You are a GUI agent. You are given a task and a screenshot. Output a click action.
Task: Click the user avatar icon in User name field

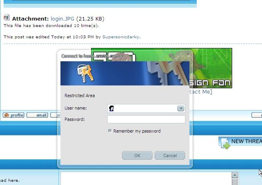112,108
